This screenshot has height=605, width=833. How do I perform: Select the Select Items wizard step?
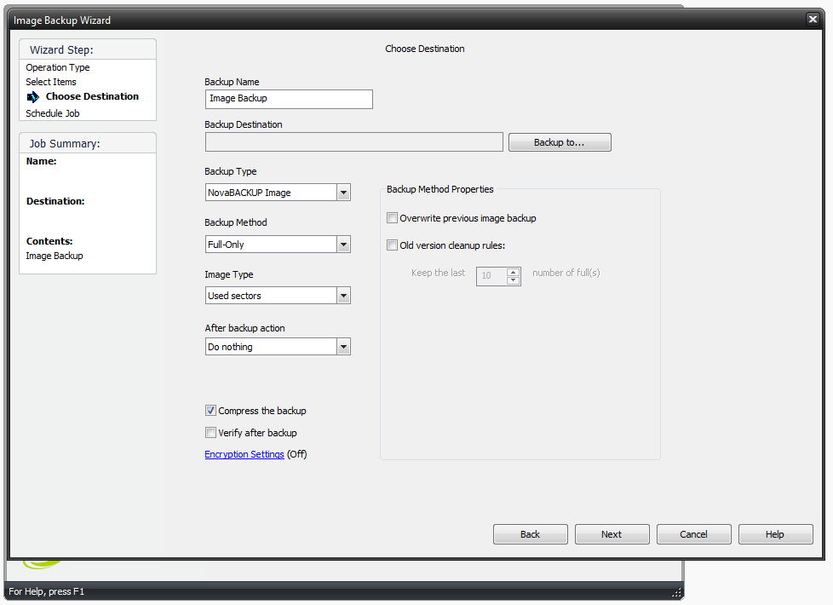coord(50,81)
